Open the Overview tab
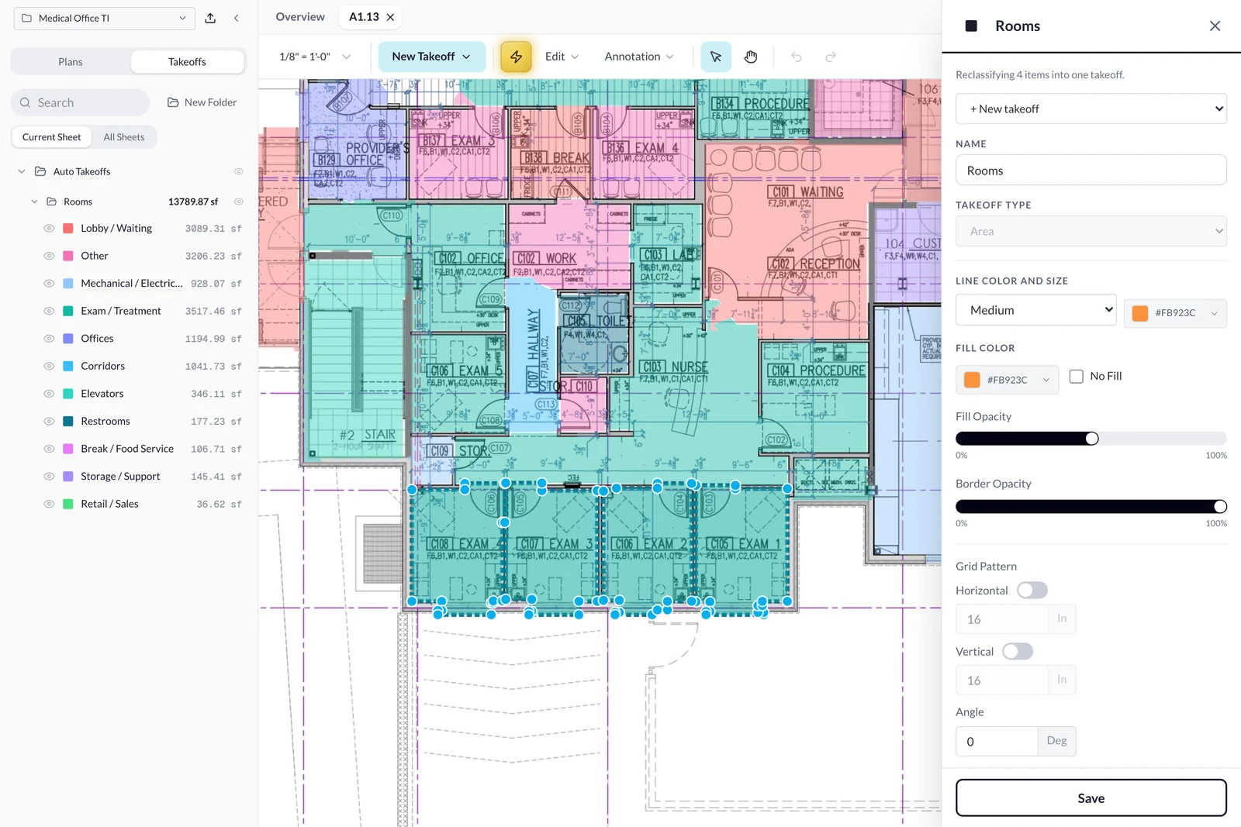Image resolution: width=1241 pixels, height=827 pixels. tap(300, 17)
